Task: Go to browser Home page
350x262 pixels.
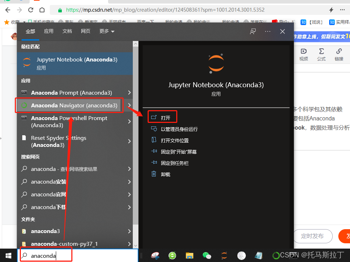Action: pyautogui.click(x=42, y=10)
